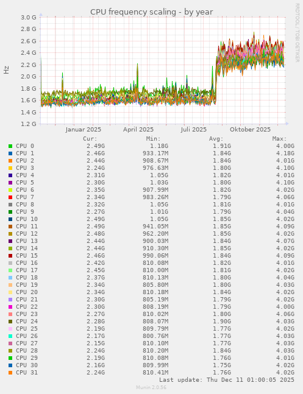Click the 4.07G maximum value for CPU 13

tap(285, 241)
